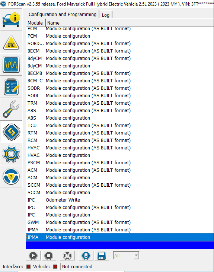Open the Tests checklist section
Viewport: 214px width, 272px height.
click(11, 87)
